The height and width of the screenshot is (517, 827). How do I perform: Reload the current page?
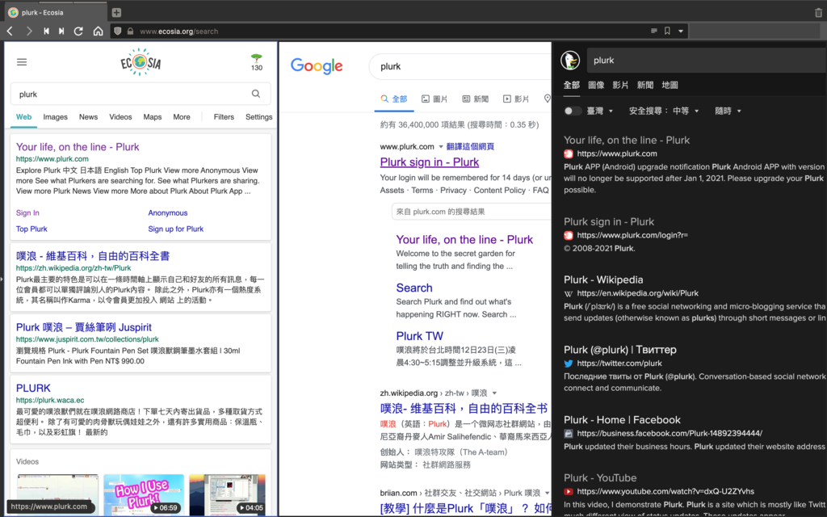click(x=78, y=32)
